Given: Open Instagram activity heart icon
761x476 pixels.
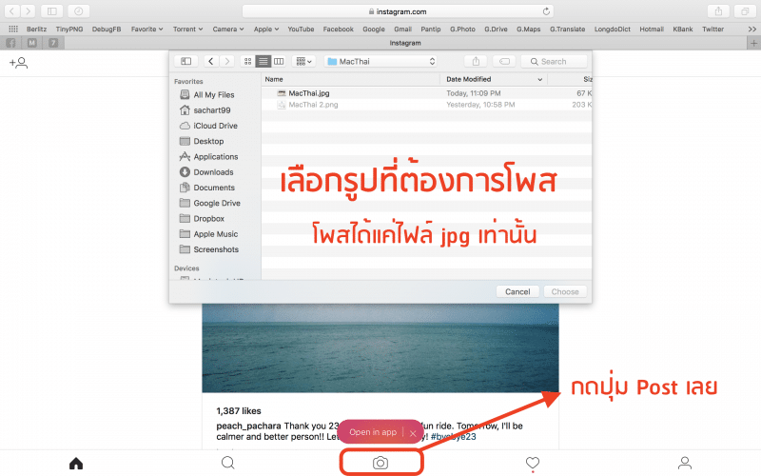Looking at the screenshot, I should tap(533, 463).
